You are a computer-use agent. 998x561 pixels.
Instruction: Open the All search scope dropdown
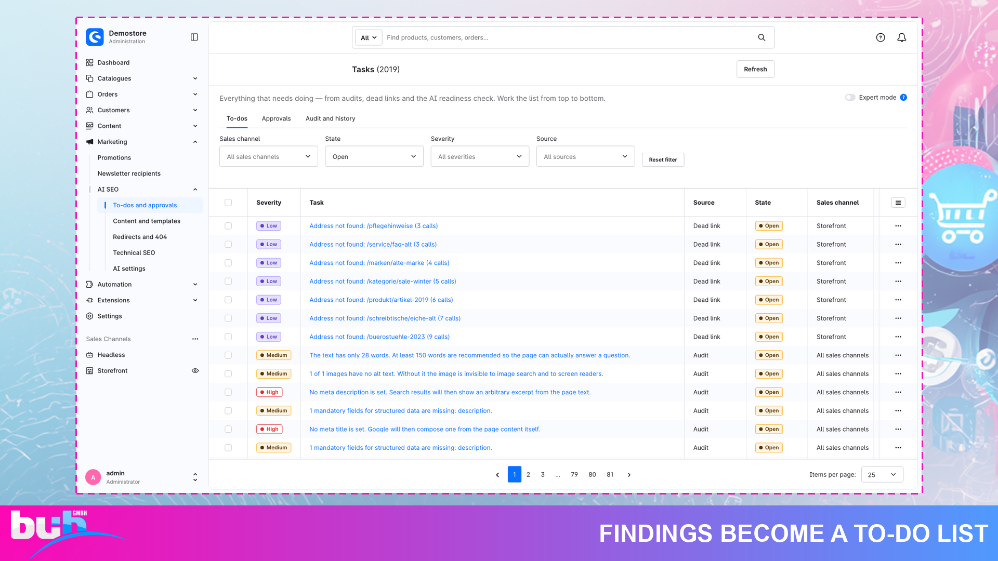click(369, 37)
